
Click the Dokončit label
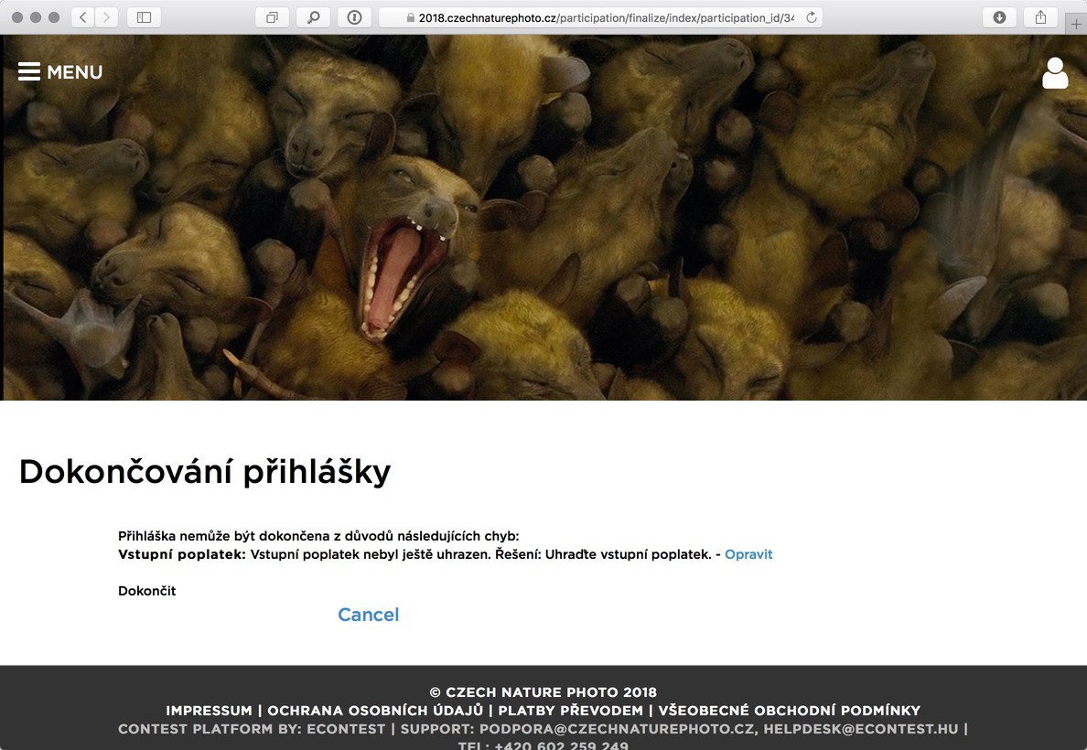[147, 591]
